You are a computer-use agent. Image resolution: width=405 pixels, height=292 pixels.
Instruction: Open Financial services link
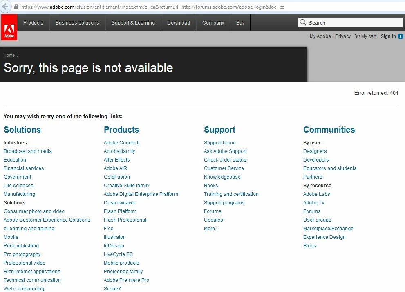[24, 168]
